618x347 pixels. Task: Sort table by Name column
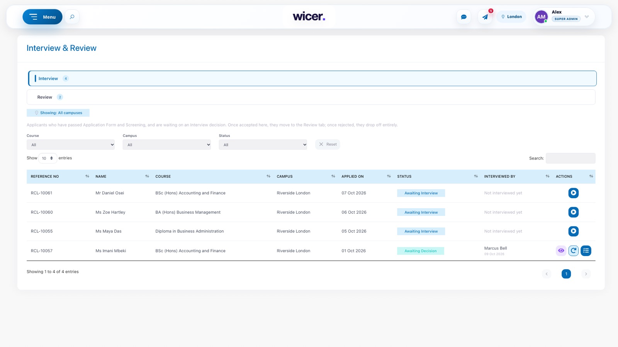tap(121, 177)
